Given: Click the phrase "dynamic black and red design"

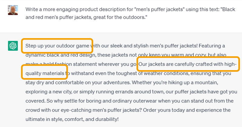Looking at the screenshot, I should tap(61, 55).
